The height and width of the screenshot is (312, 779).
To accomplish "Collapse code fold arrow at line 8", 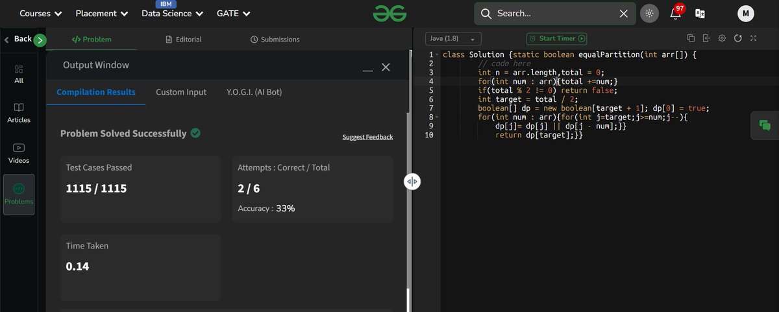I will coord(437,117).
